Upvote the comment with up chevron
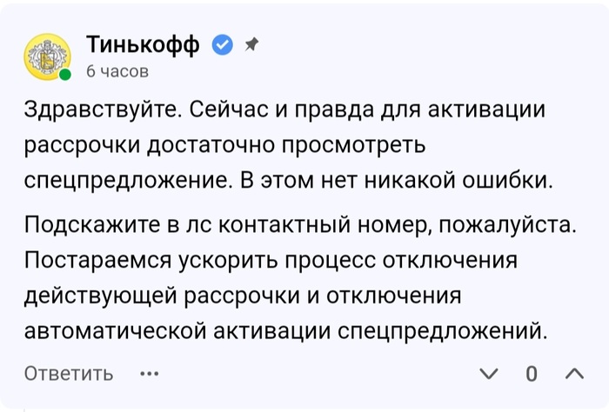609x412 pixels. click(573, 374)
